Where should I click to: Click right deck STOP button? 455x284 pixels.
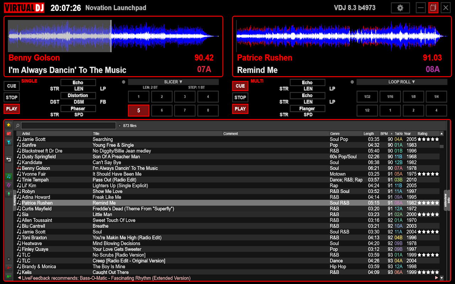tap(240, 97)
